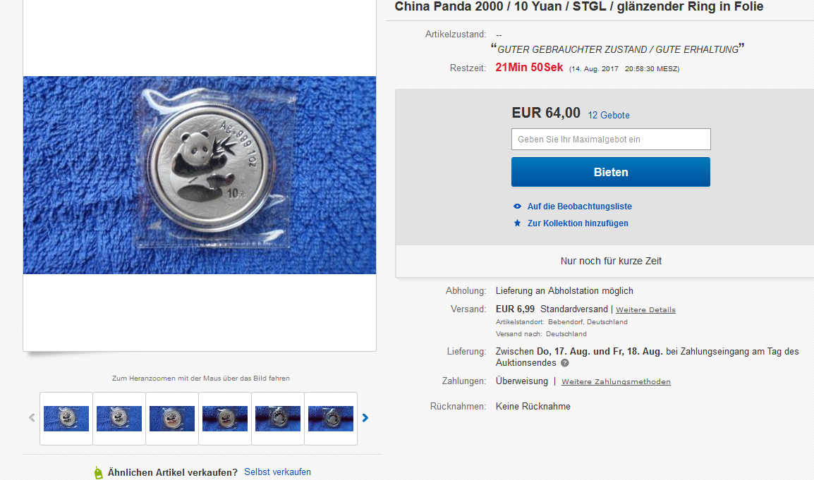Show previous thumbnails with left arrow
Image resolution: width=814 pixels, height=480 pixels.
(x=32, y=418)
